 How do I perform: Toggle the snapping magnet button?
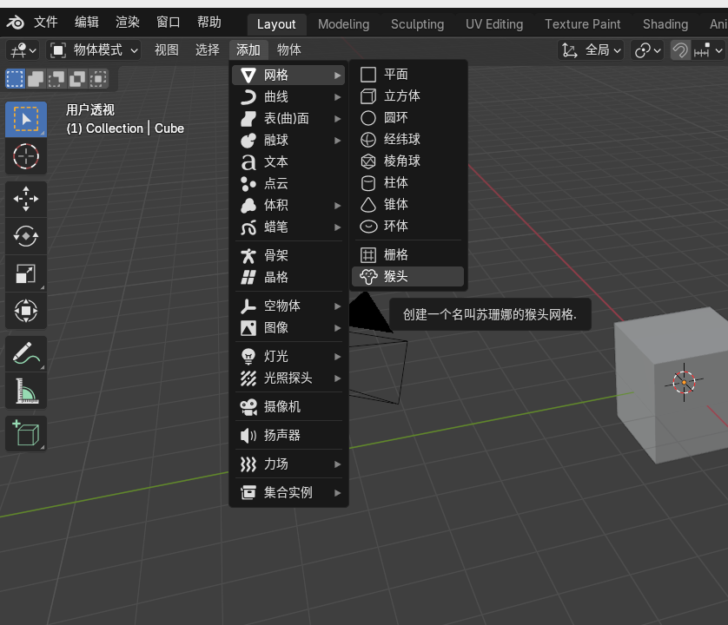(x=680, y=50)
